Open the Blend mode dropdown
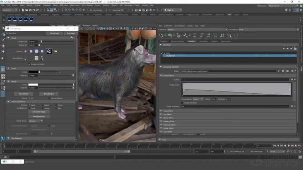 36,121
